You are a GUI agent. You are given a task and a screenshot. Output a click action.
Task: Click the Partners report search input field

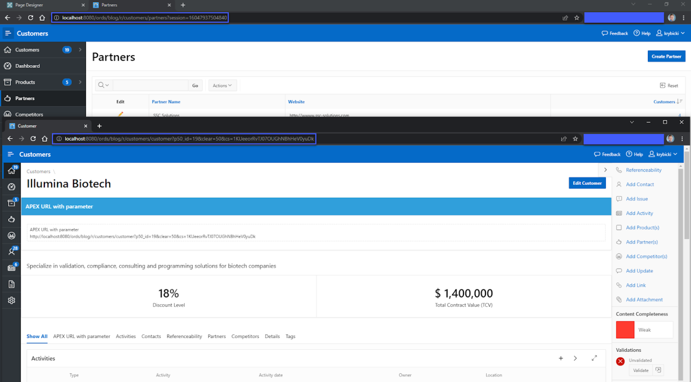tap(150, 85)
